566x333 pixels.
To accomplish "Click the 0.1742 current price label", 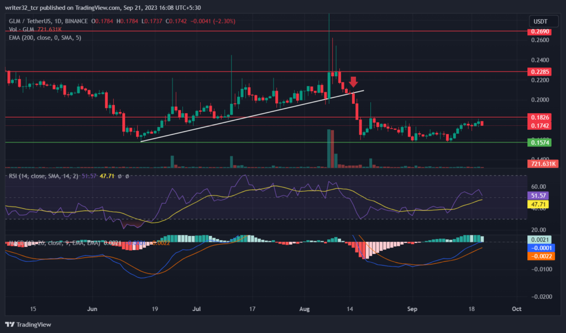I will tap(540, 125).
